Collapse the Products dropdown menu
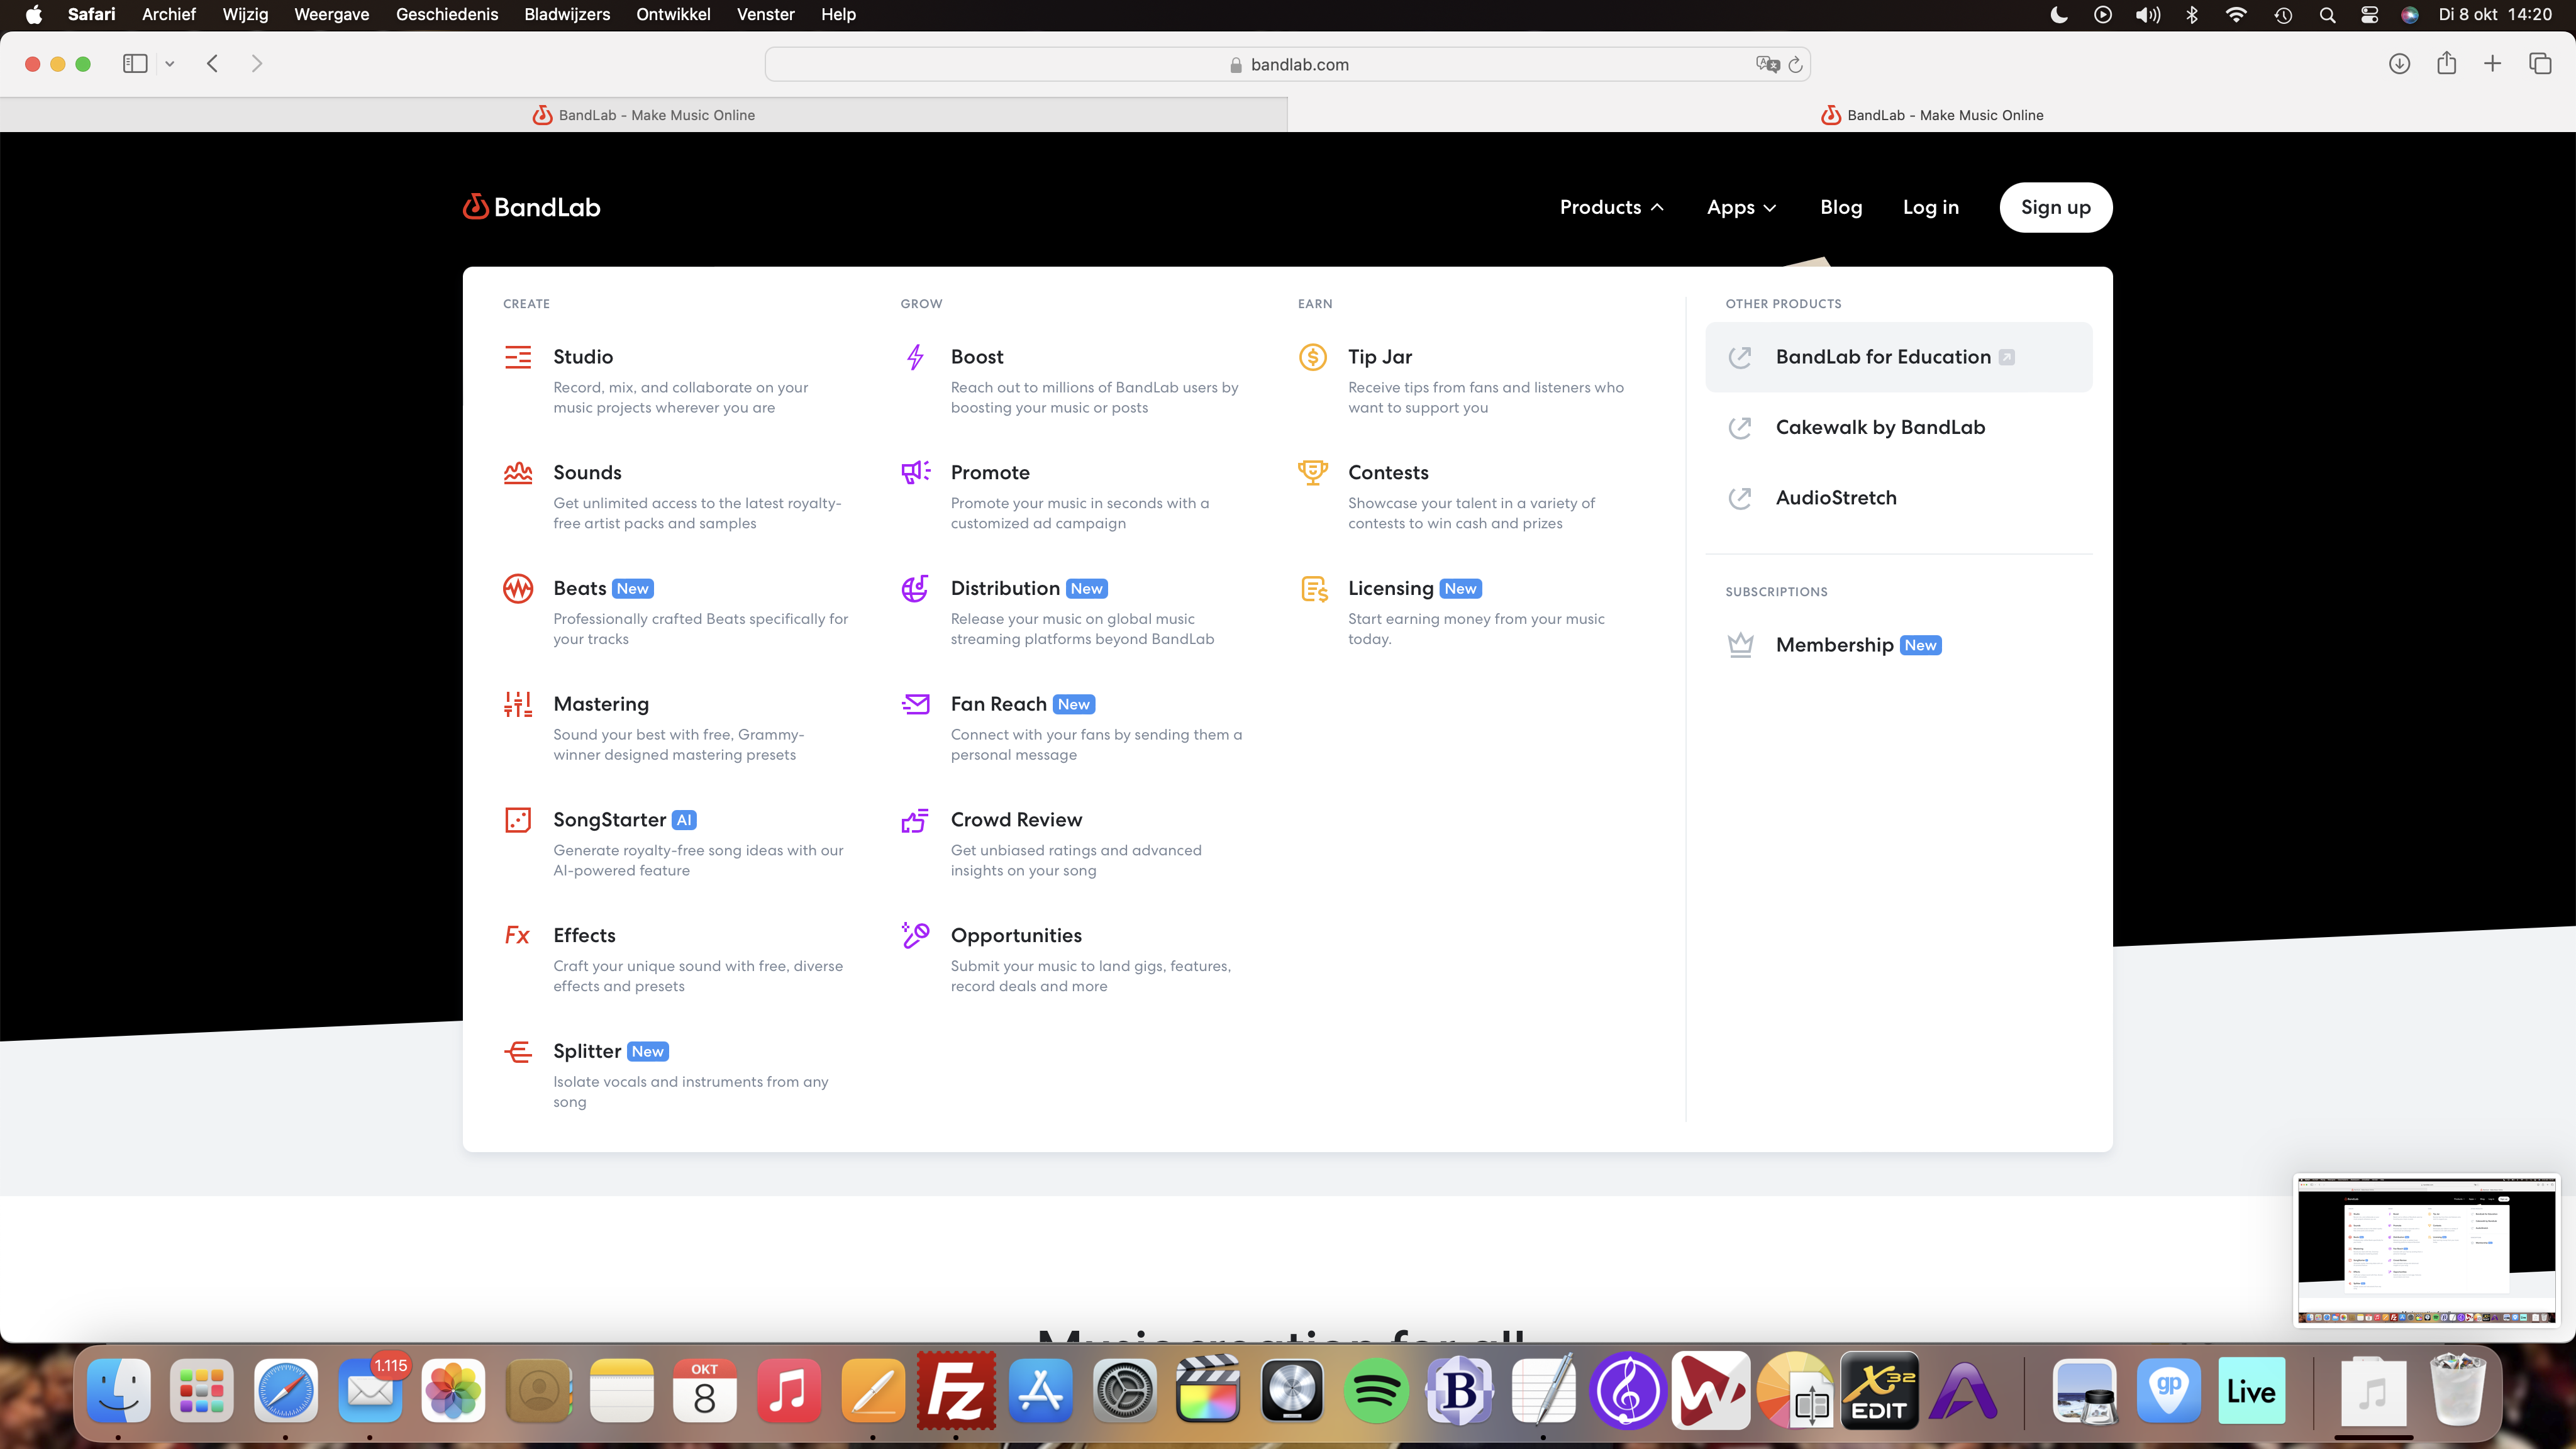Viewport: 2576px width, 1449px height. (x=1611, y=207)
